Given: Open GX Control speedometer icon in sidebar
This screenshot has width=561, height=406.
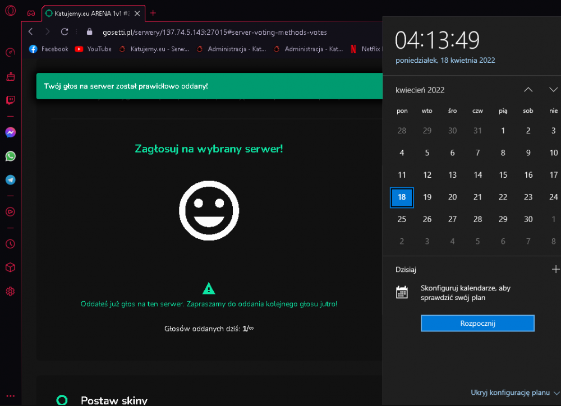Looking at the screenshot, I should point(10,53).
